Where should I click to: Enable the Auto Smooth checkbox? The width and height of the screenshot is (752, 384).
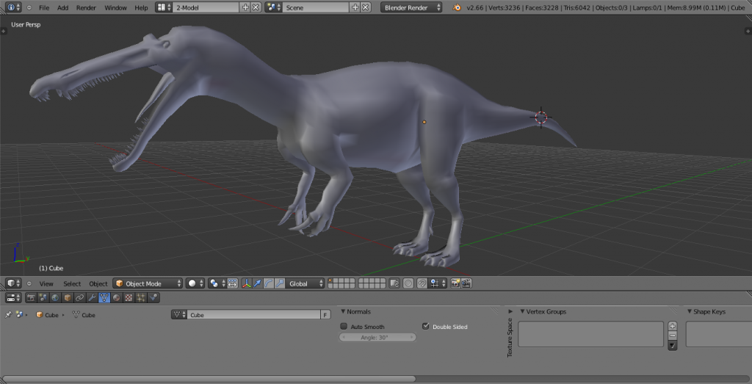pos(344,327)
